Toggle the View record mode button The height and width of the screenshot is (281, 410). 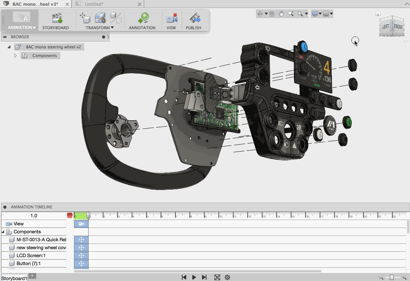pos(171,18)
